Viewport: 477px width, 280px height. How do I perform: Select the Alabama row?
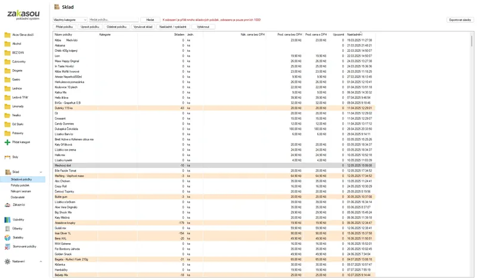[x=214, y=46]
